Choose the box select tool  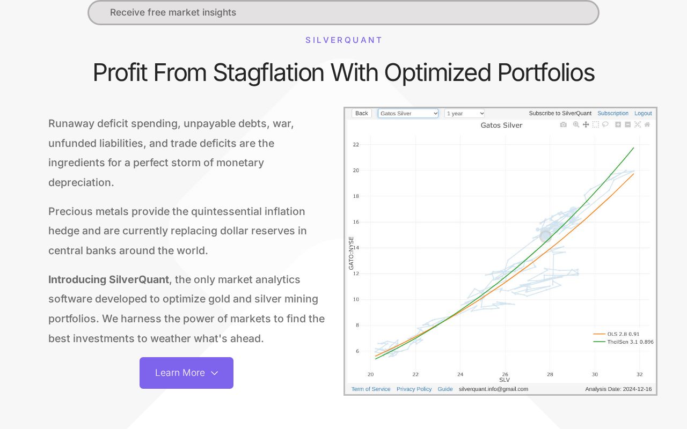point(596,124)
